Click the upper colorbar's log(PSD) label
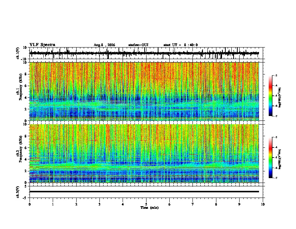Image resolution: width=296 pixels, height=229 pixels. coord(280,97)
